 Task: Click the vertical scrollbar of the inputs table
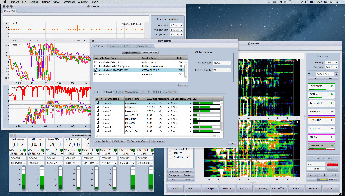click(x=222, y=118)
